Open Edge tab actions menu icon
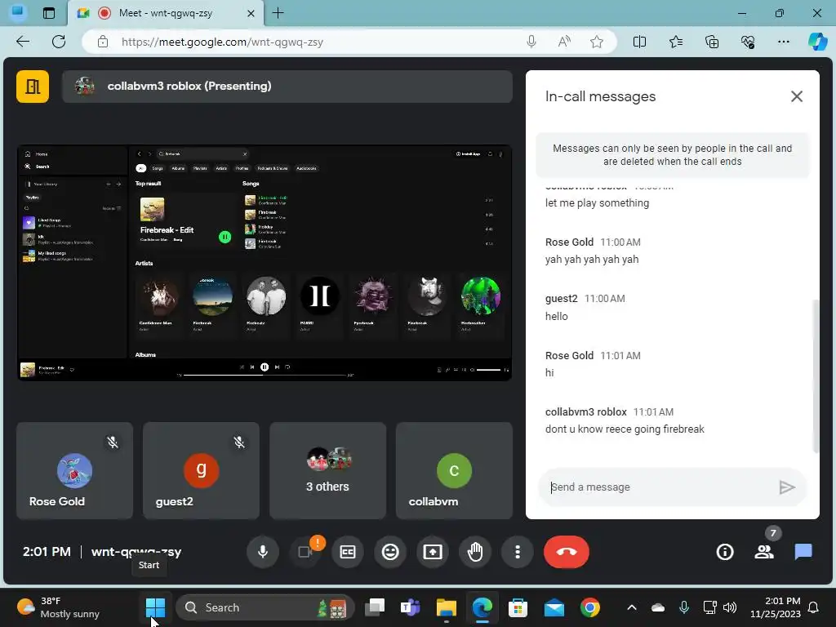This screenshot has width=836, height=627. click(x=49, y=13)
